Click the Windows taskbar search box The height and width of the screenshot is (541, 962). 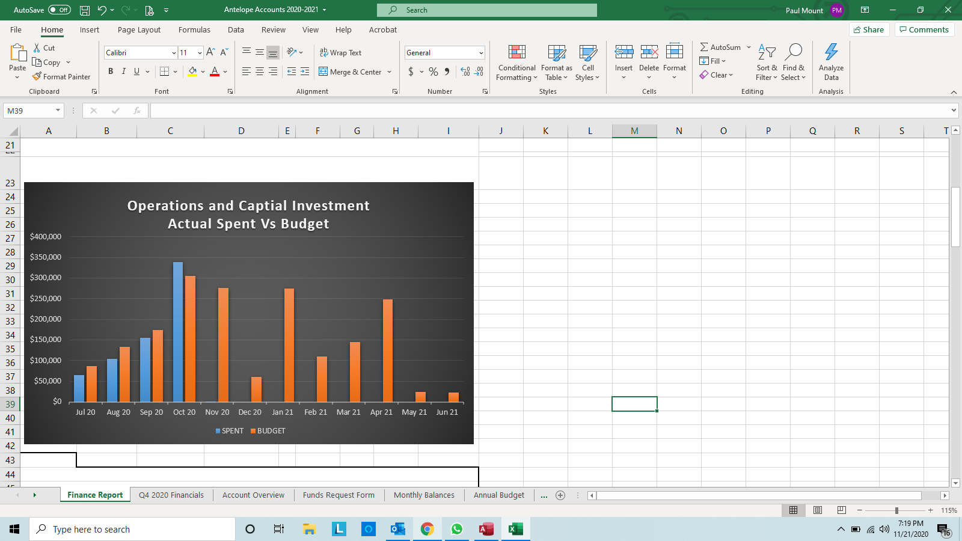pos(132,530)
